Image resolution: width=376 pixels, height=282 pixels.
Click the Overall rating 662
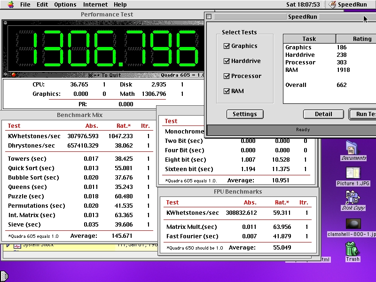(x=342, y=85)
